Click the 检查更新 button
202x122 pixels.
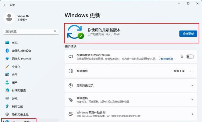(188, 34)
